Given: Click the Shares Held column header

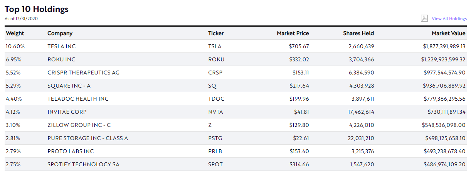Looking at the screenshot, I should coord(358,33).
